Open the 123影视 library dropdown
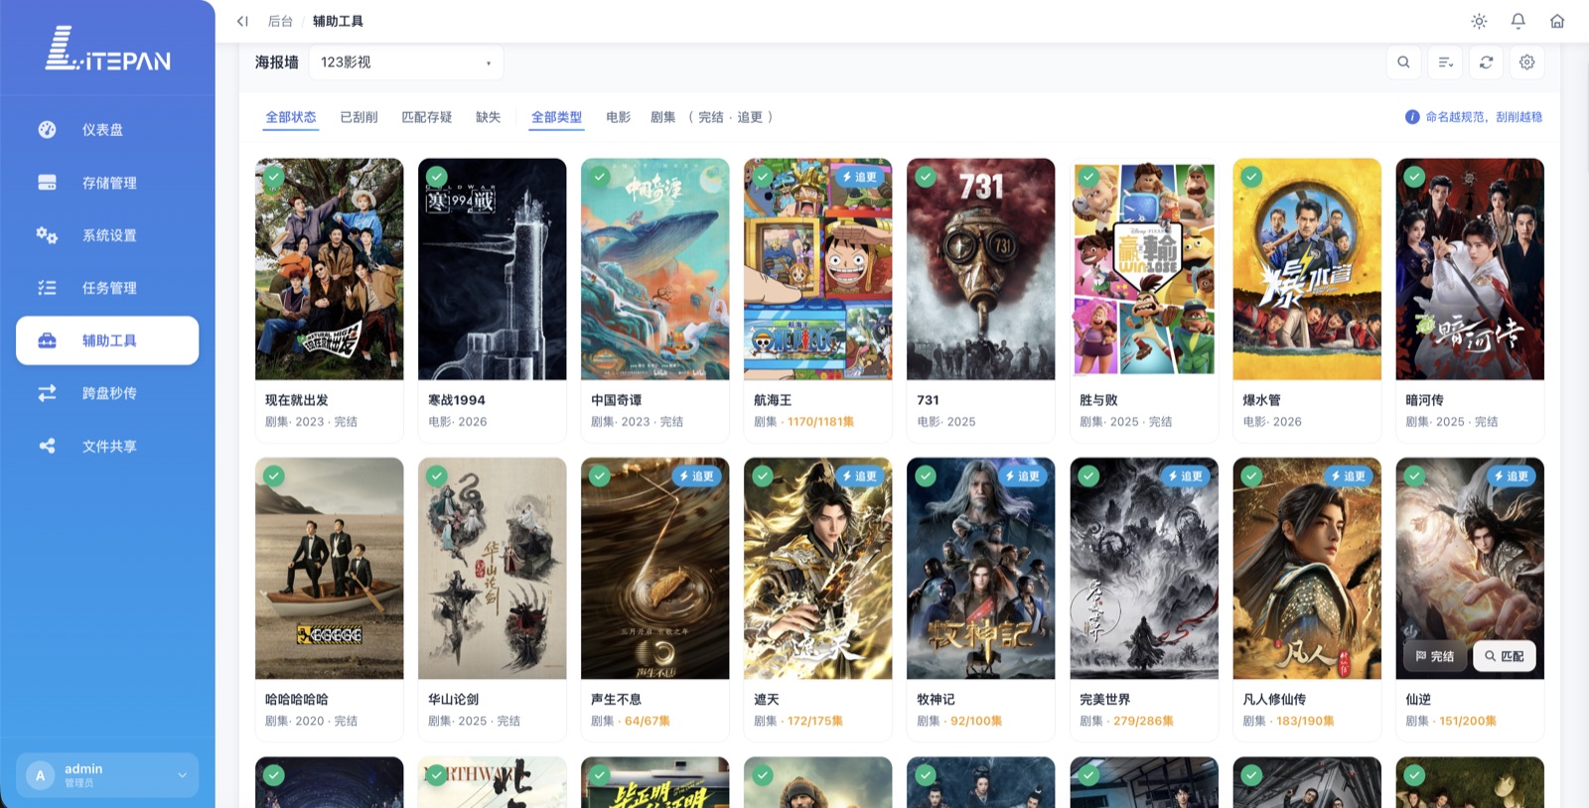This screenshot has width=1589, height=808. pos(406,63)
